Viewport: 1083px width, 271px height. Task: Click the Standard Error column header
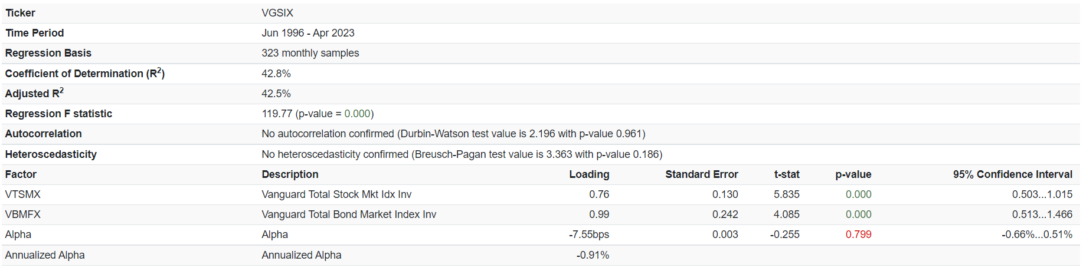(x=701, y=174)
